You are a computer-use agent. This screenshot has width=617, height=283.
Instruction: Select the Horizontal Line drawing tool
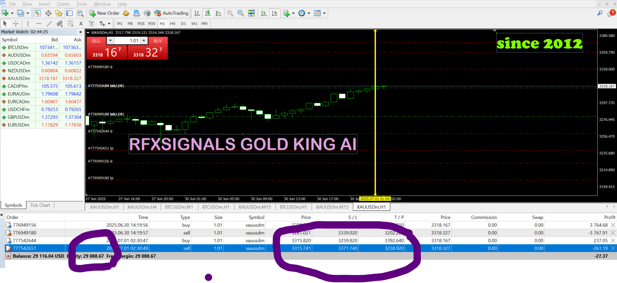coord(38,24)
